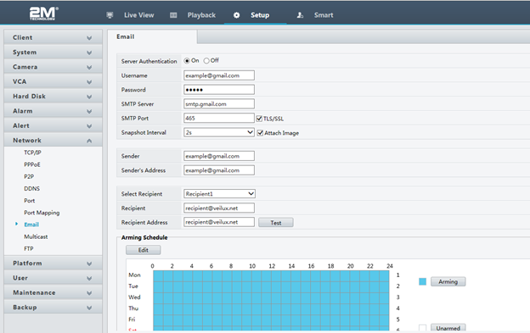Click the Smart person icon
This screenshot has height=333, width=530.
(300, 15)
